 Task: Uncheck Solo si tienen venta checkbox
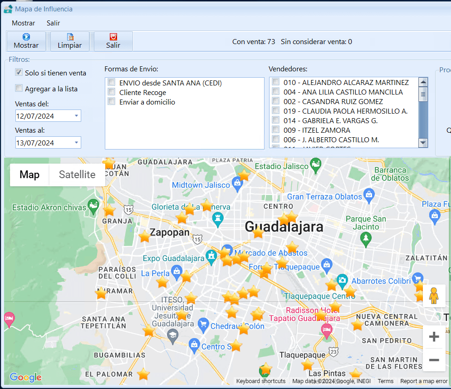tap(19, 72)
